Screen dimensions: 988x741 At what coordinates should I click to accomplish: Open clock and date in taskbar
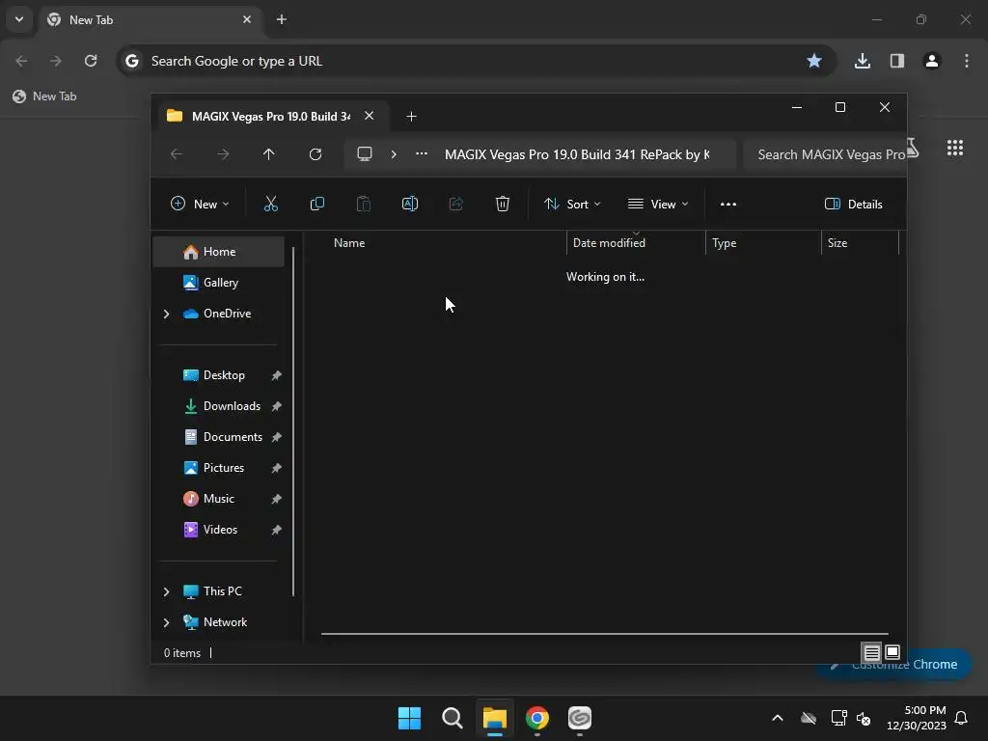pos(917,718)
